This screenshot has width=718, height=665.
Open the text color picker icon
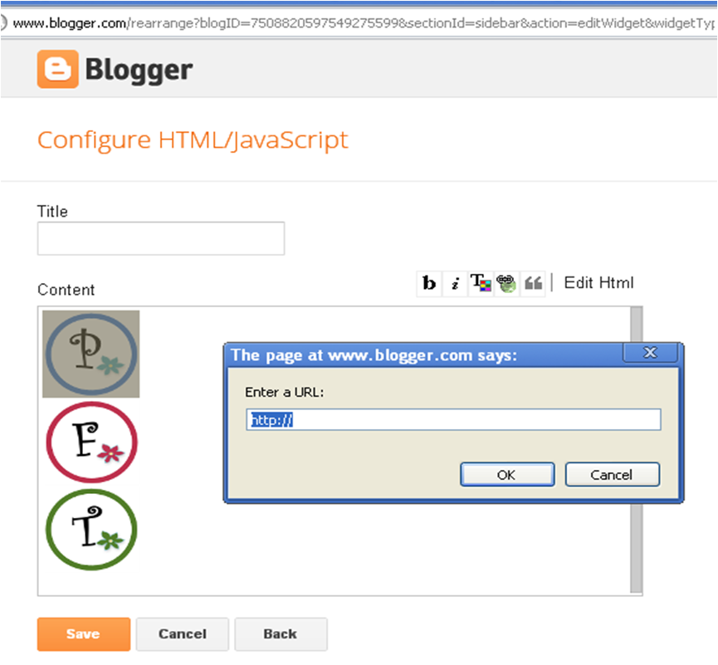[x=481, y=282]
